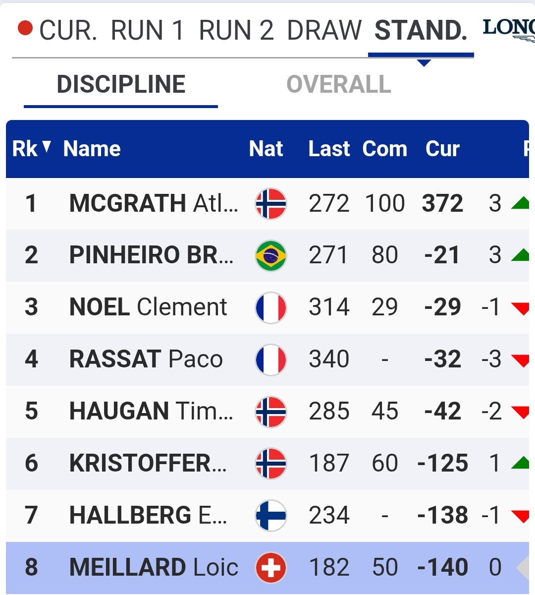535x595 pixels.
Task: Open the DRAW tab
Action: click(x=324, y=31)
